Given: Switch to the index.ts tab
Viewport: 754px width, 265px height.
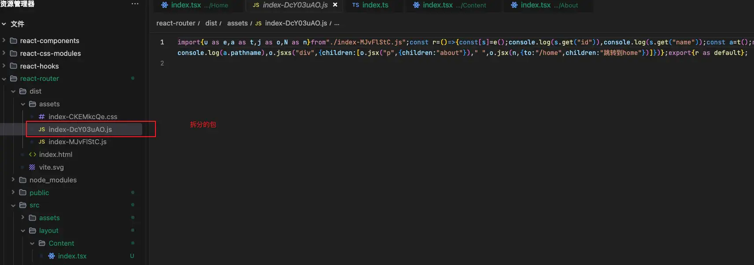Looking at the screenshot, I should 375,5.
